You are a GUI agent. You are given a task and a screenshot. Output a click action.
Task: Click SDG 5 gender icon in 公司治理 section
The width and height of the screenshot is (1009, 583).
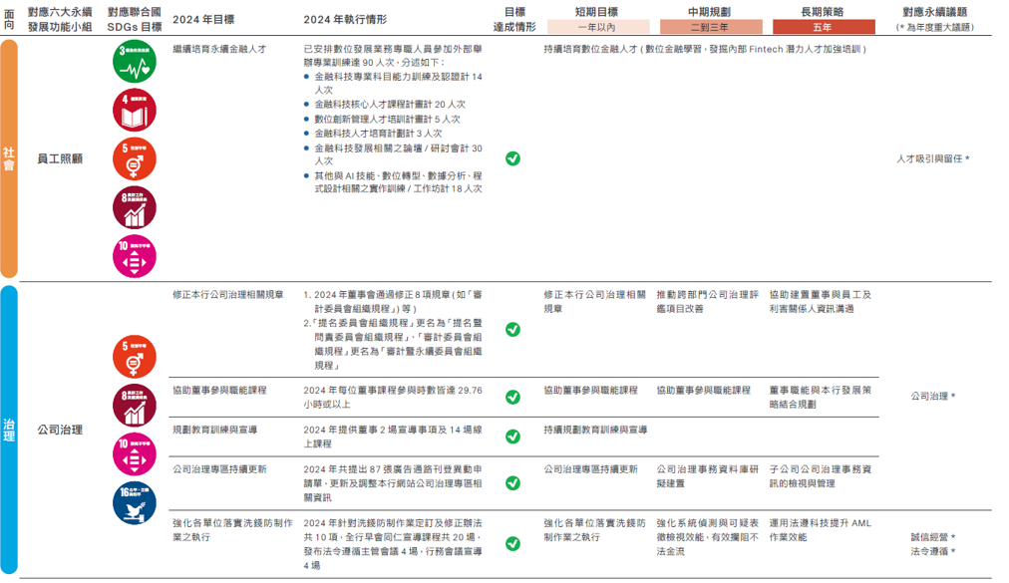click(x=135, y=357)
